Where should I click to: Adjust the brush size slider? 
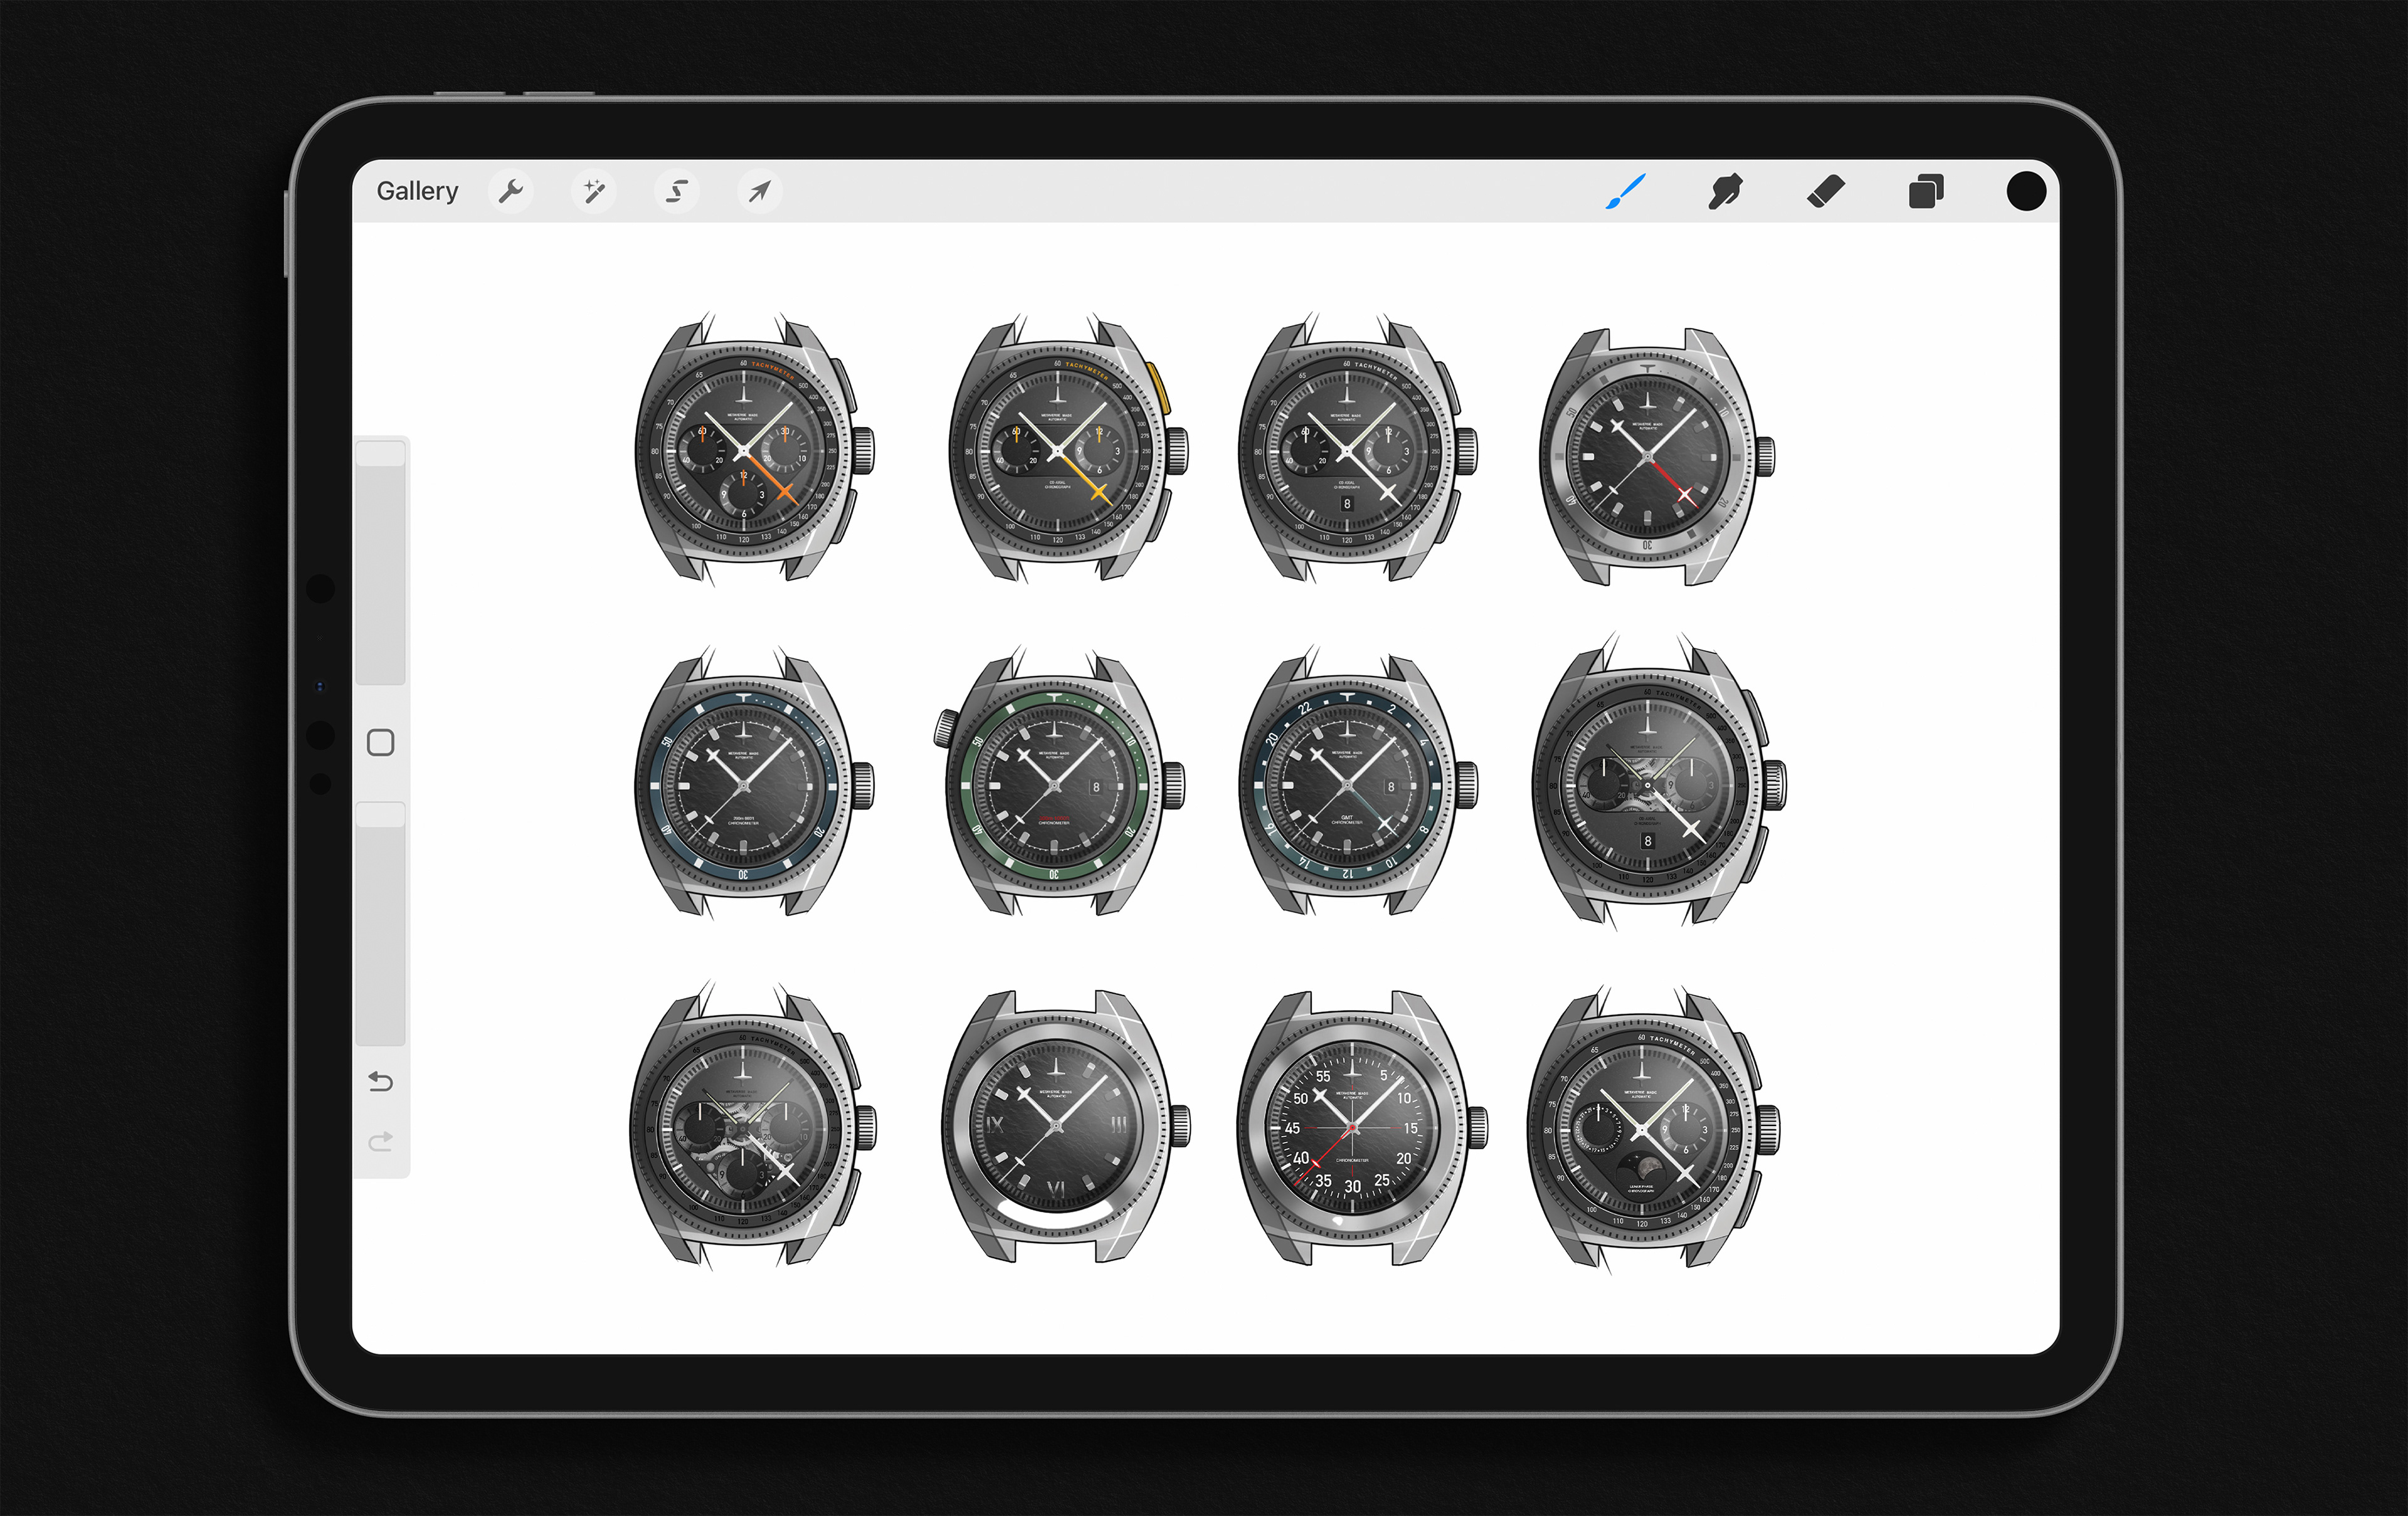(381, 560)
